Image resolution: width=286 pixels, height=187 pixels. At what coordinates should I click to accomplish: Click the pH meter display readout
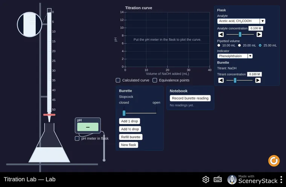coord(88,127)
